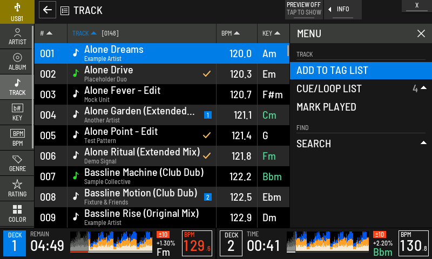Click BPM 122.2 of Bassline Machine

[240, 176]
